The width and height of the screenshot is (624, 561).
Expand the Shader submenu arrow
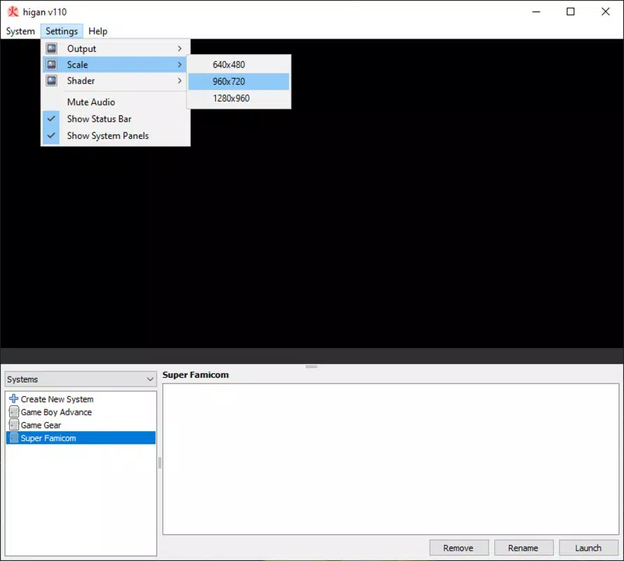click(x=180, y=81)
